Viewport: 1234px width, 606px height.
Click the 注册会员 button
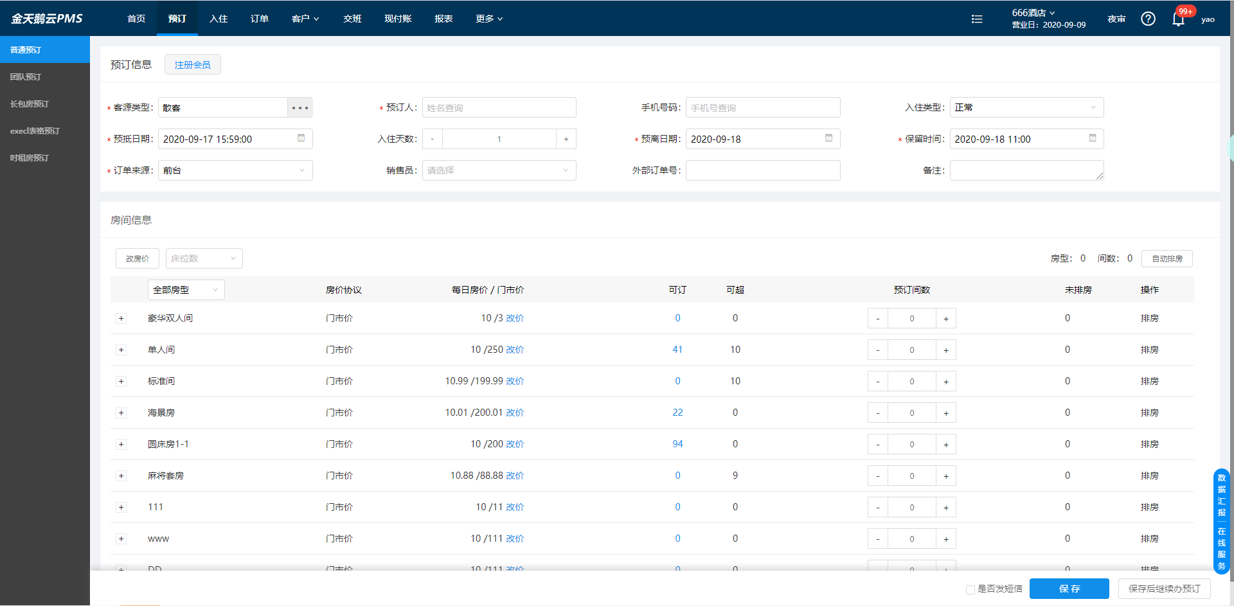pos(193,64)
